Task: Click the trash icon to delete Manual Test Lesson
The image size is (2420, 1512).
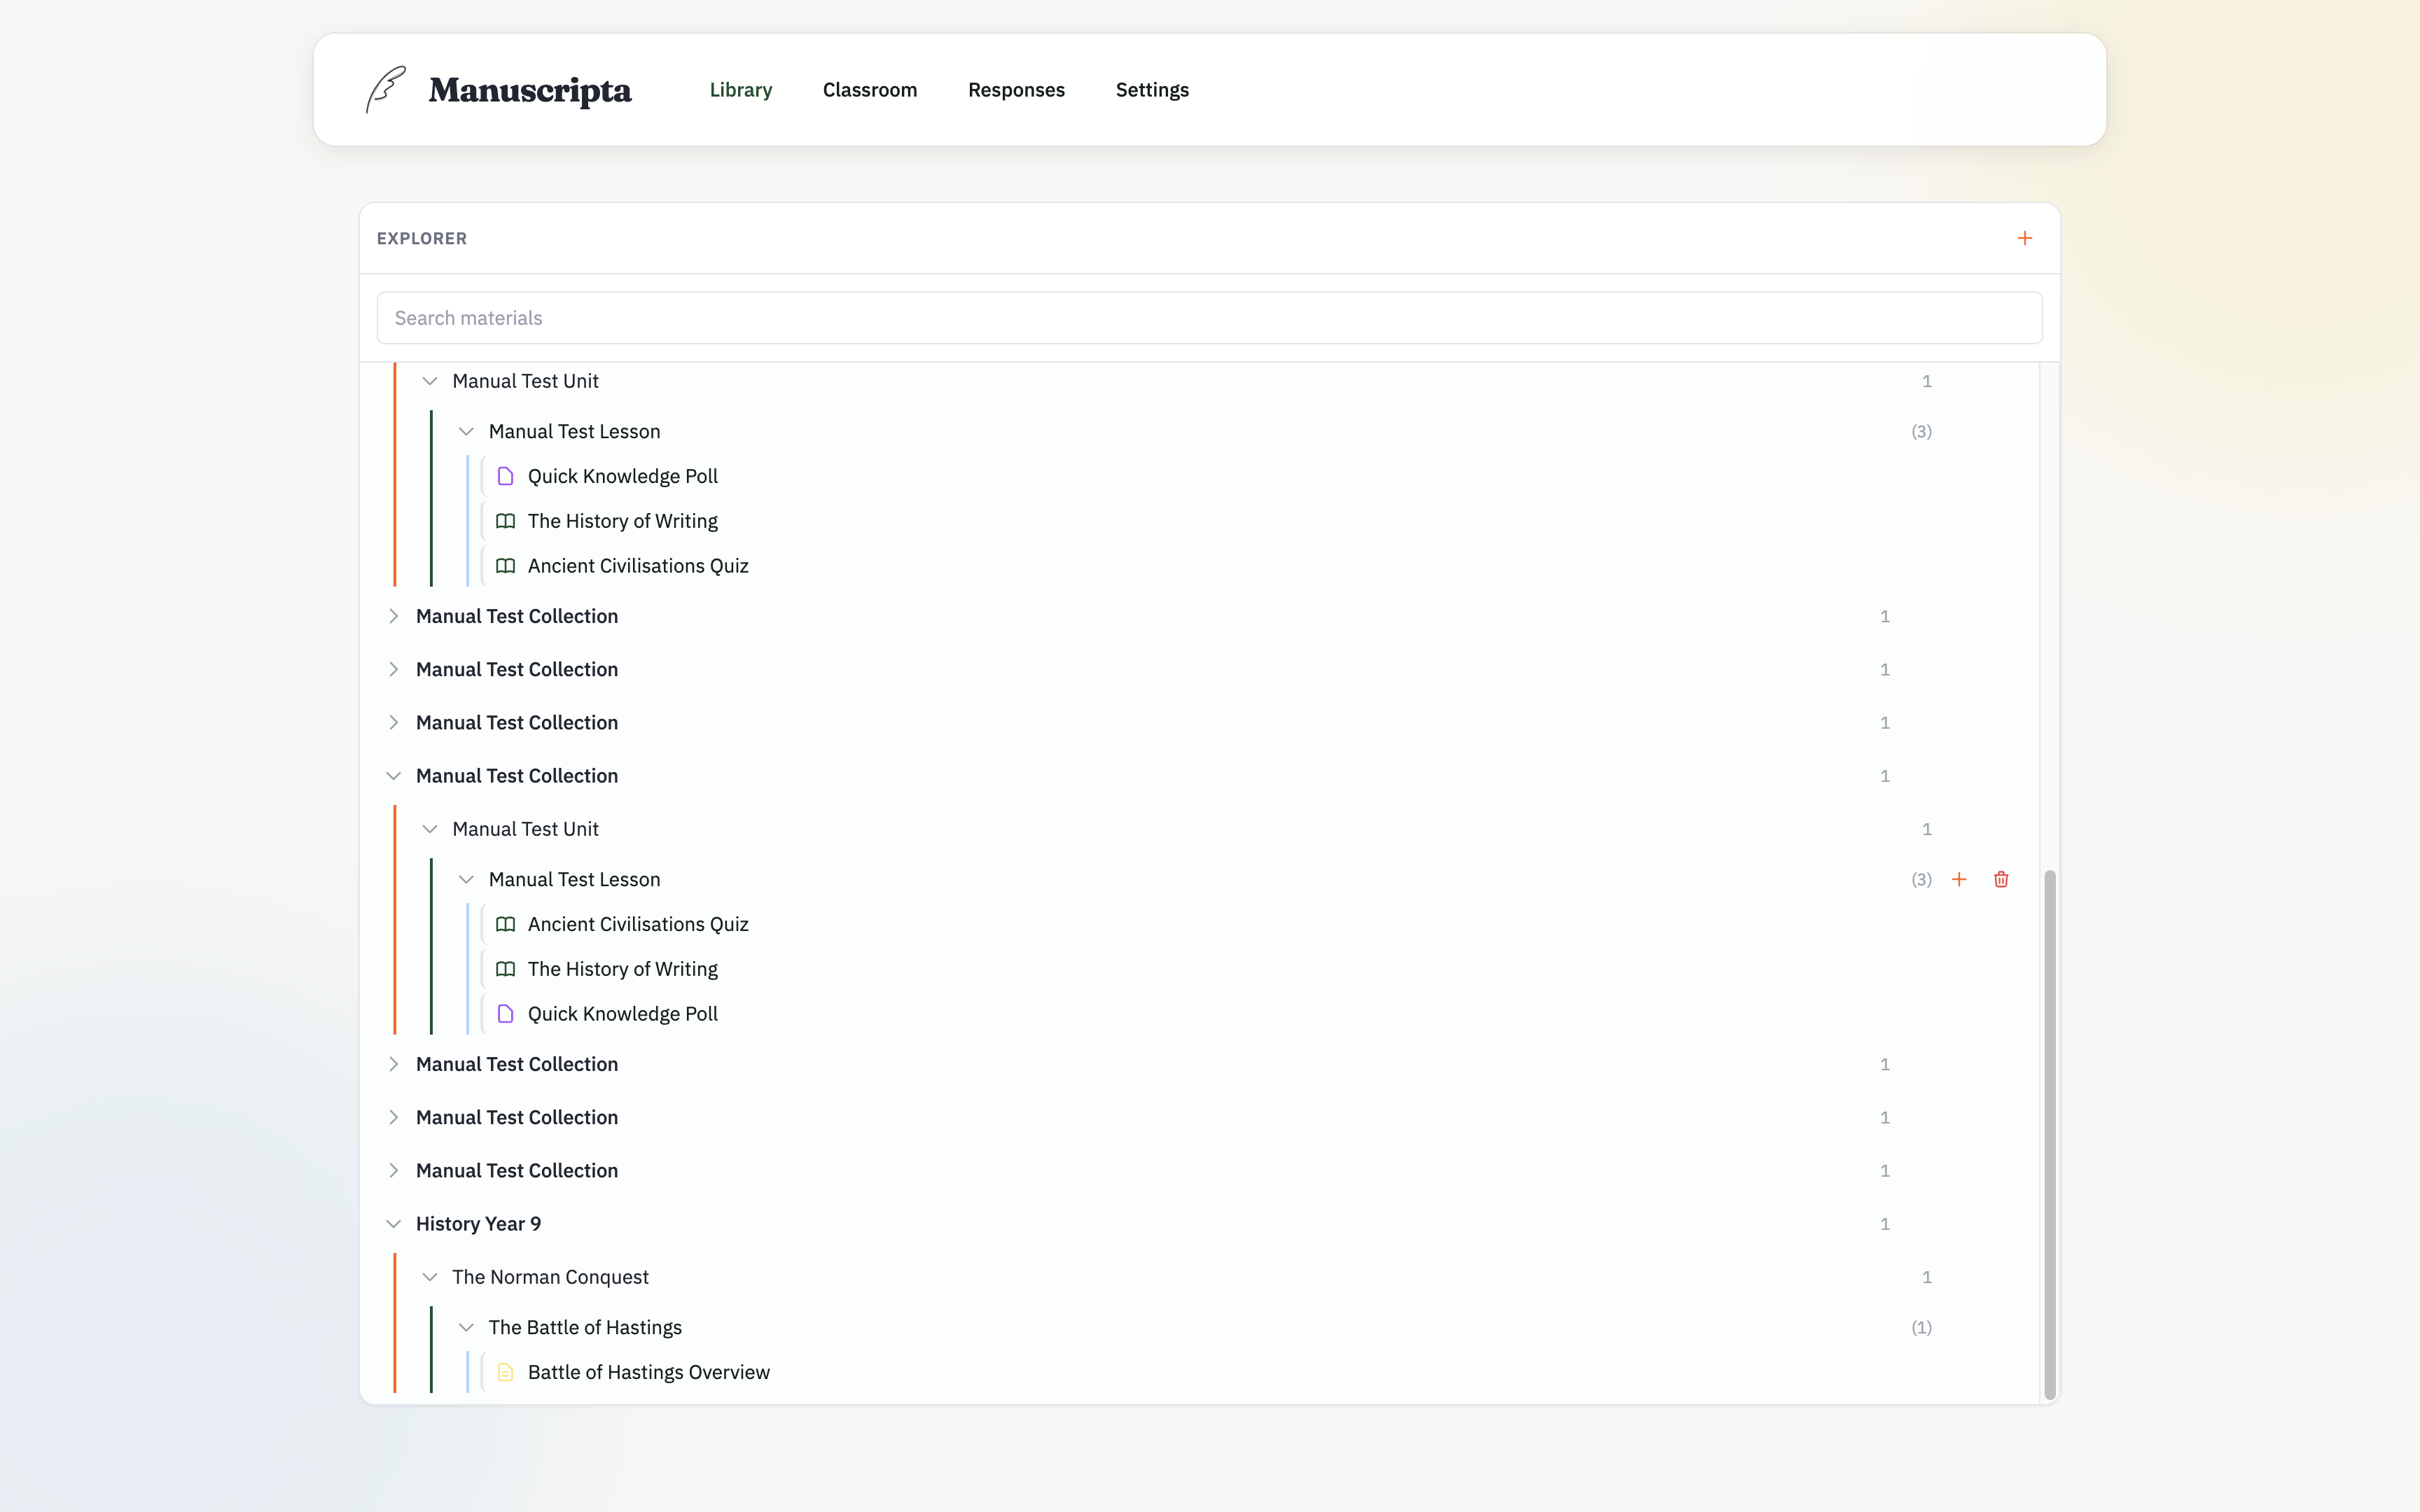Action: point(2001,879)
